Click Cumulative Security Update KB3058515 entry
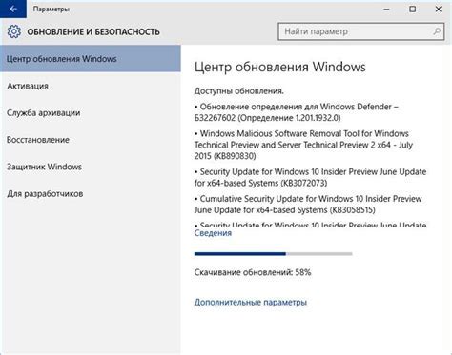This screenshot has height=355, width=452. pos(308,205)
